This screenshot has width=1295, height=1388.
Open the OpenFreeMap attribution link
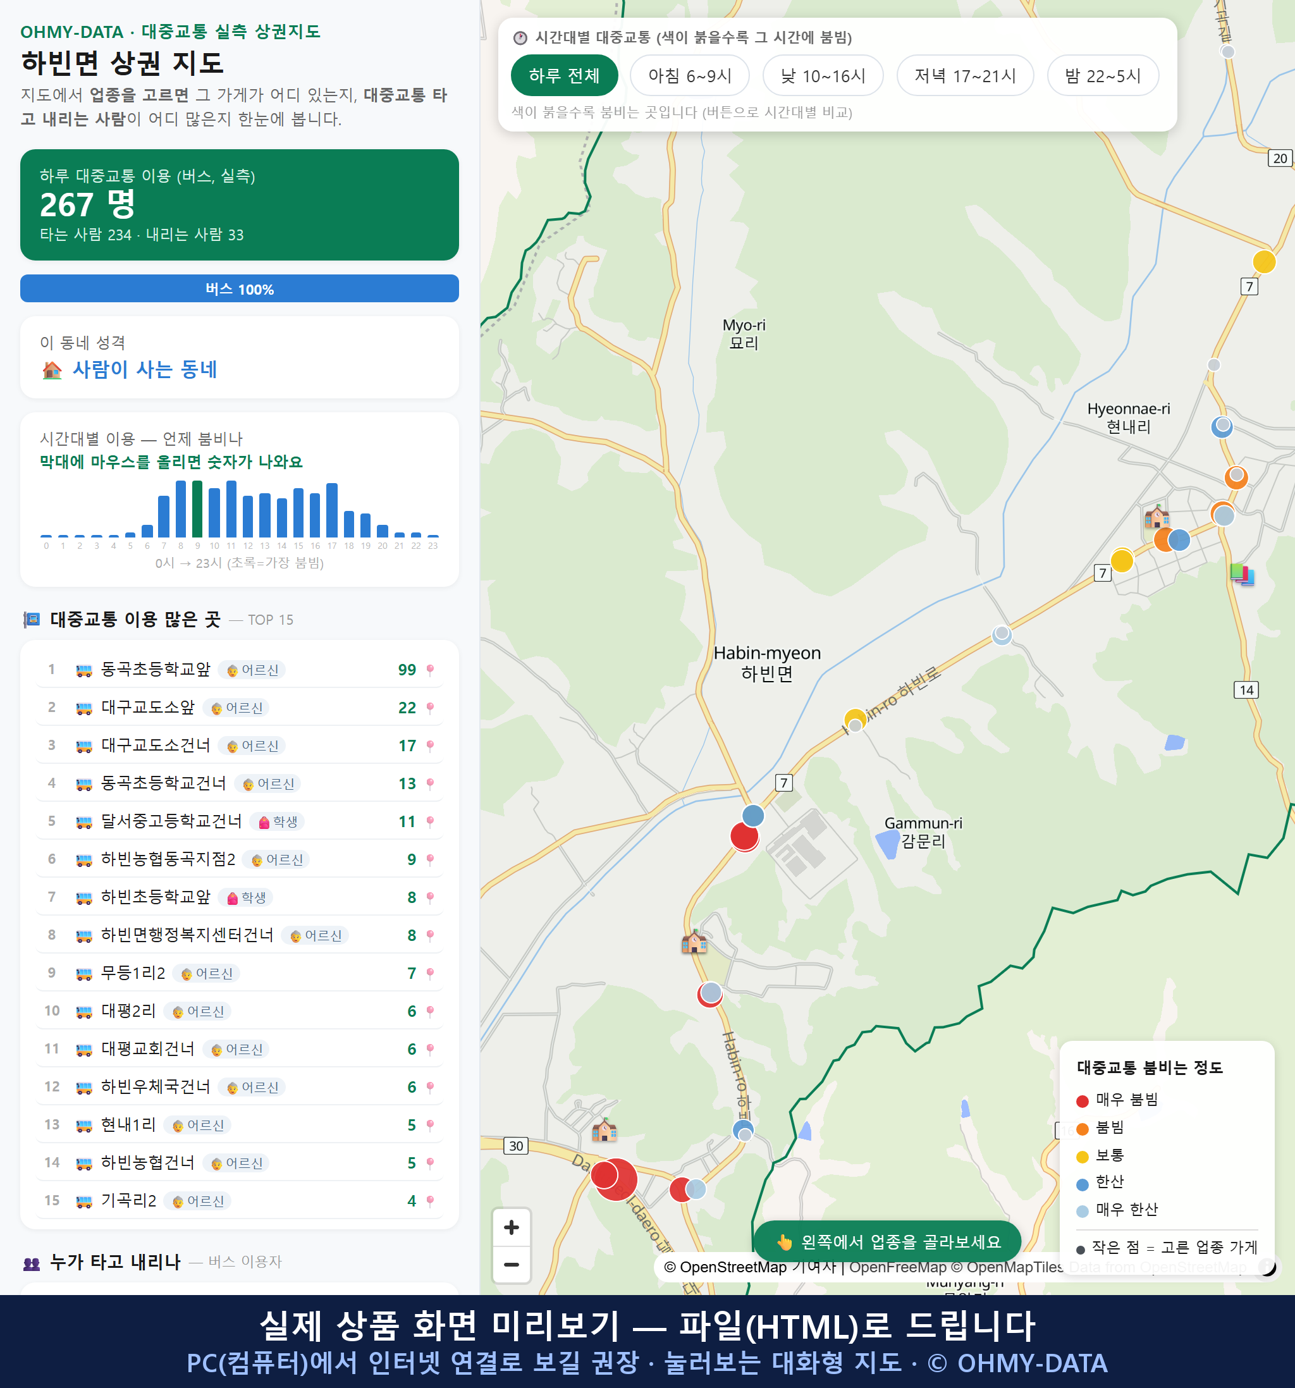point(897,1267)
